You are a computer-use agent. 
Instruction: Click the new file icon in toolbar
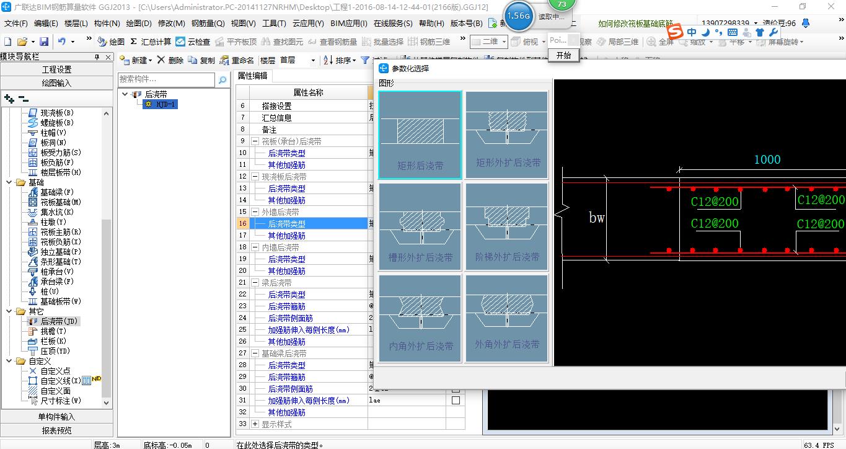point(8,42)
